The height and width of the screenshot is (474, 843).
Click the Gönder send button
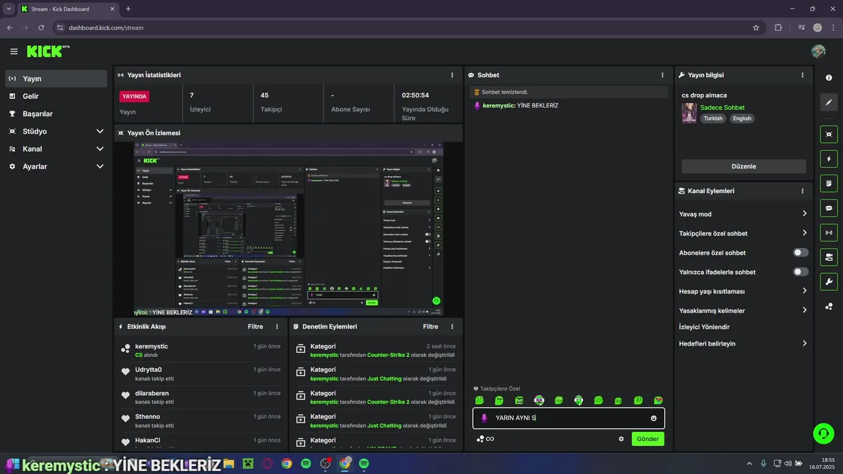point(647,438)
